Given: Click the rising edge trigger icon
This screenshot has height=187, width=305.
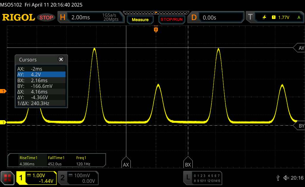Looking at the screenshot, I should pos(264,18).
